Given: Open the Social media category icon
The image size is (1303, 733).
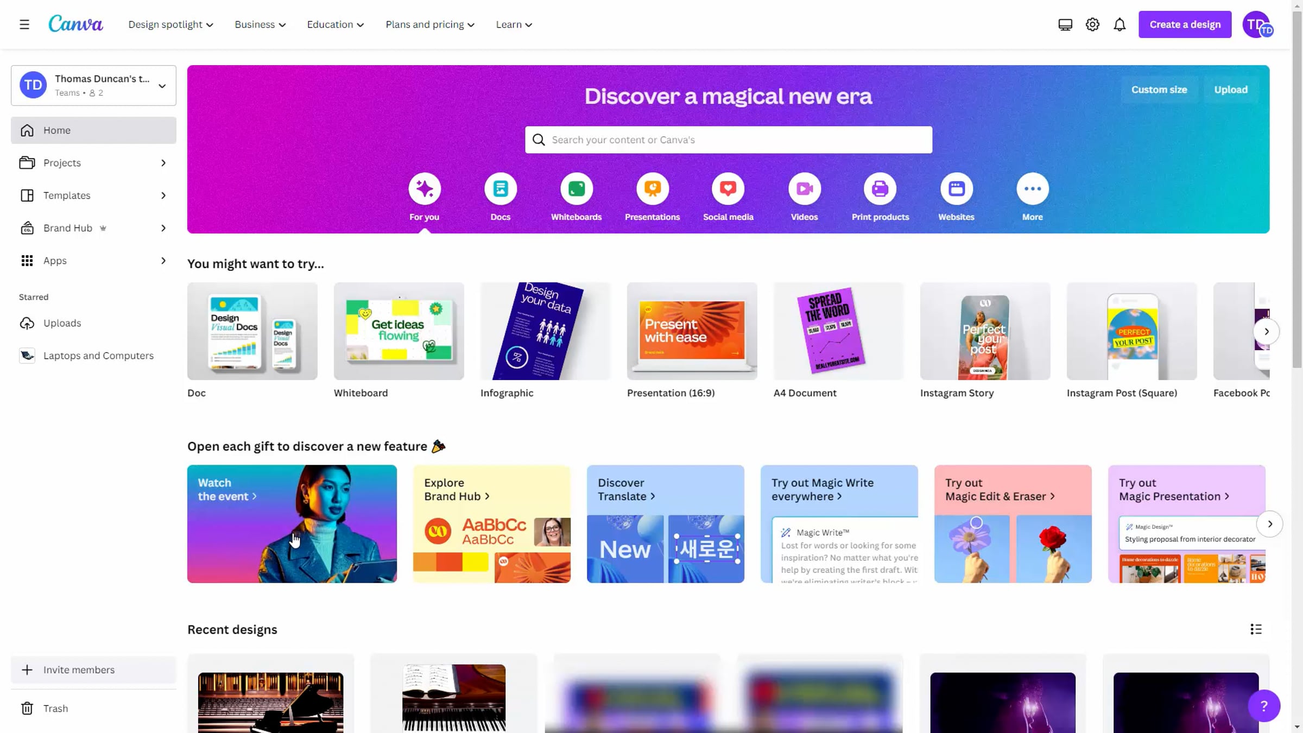Looking at the screenshot, I should click(728, 189).
